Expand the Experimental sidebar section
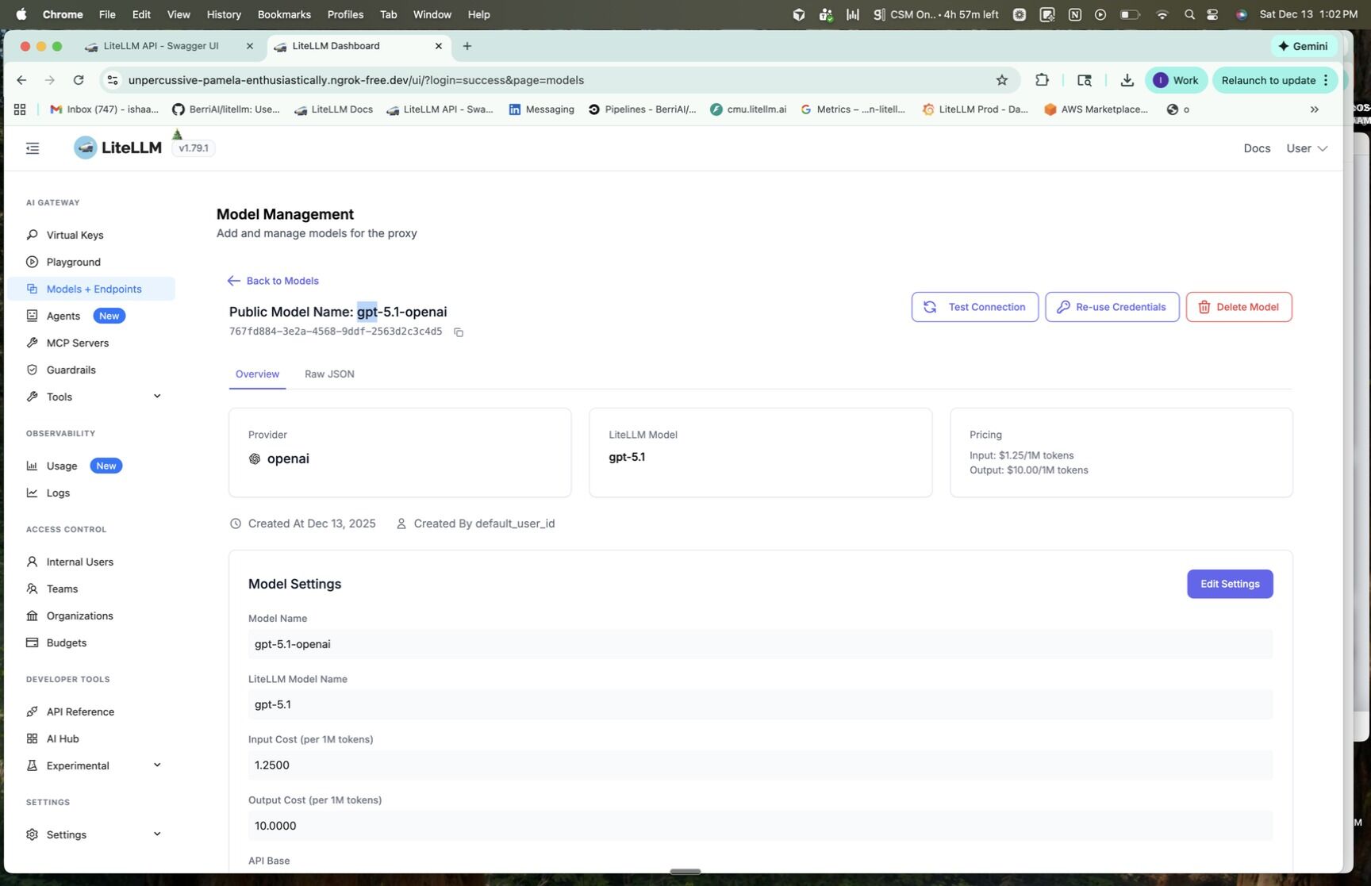Viewport: 1371px width, 886px height. tap(157, 765)
